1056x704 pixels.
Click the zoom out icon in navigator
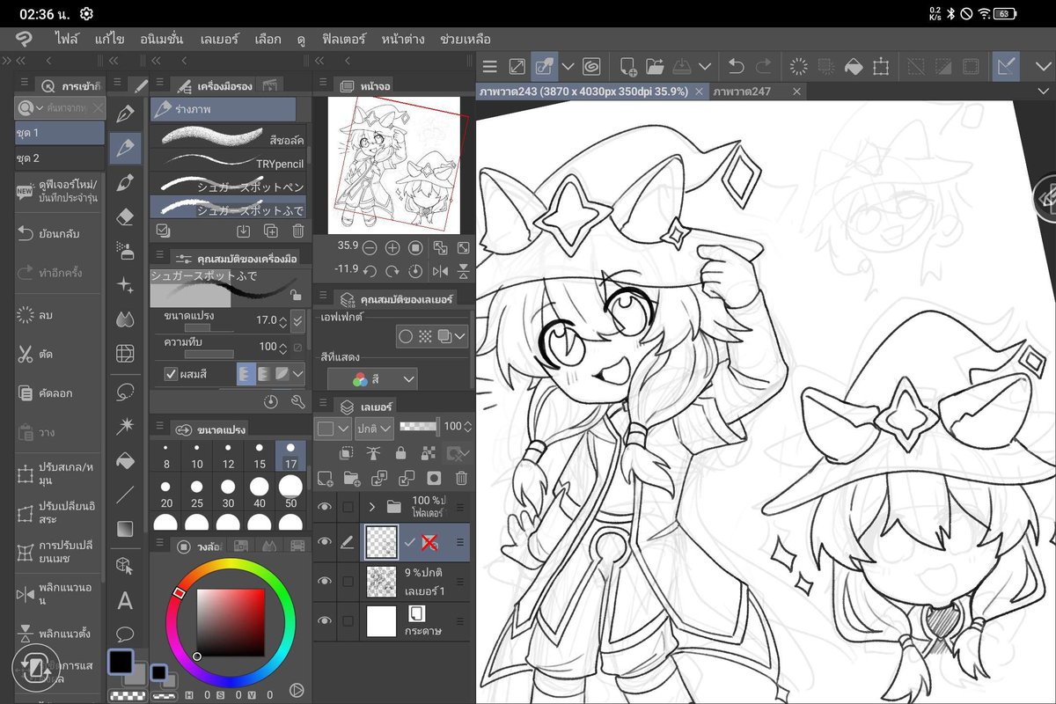[370, 247]
